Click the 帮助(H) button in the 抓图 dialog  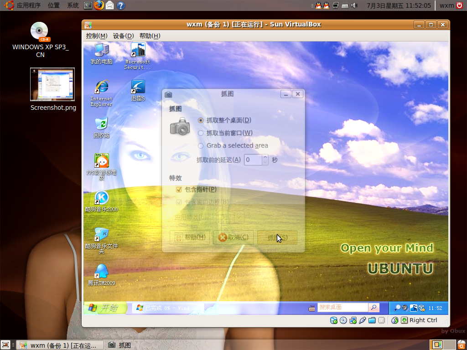[x=190, y=237]
